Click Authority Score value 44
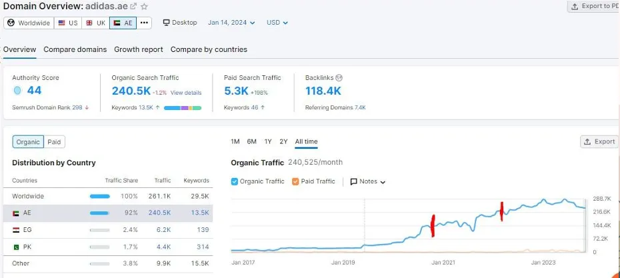Screen dimensions: 620x278 pyautogui.click(x=35, y=91)
